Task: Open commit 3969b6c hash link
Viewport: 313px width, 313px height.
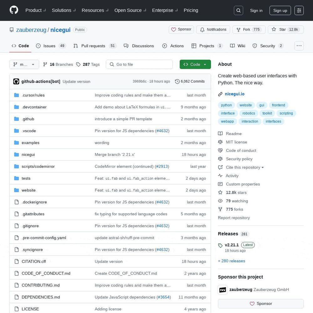Action: tap(140, 81)
